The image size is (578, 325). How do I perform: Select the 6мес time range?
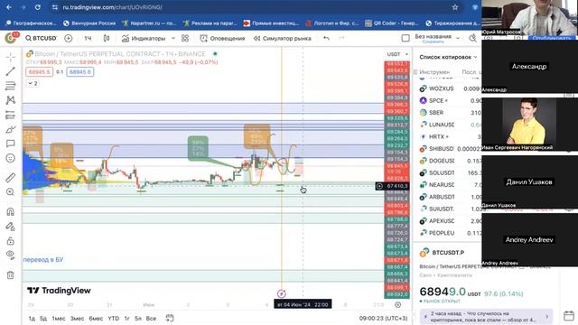[x=96, y=319]
